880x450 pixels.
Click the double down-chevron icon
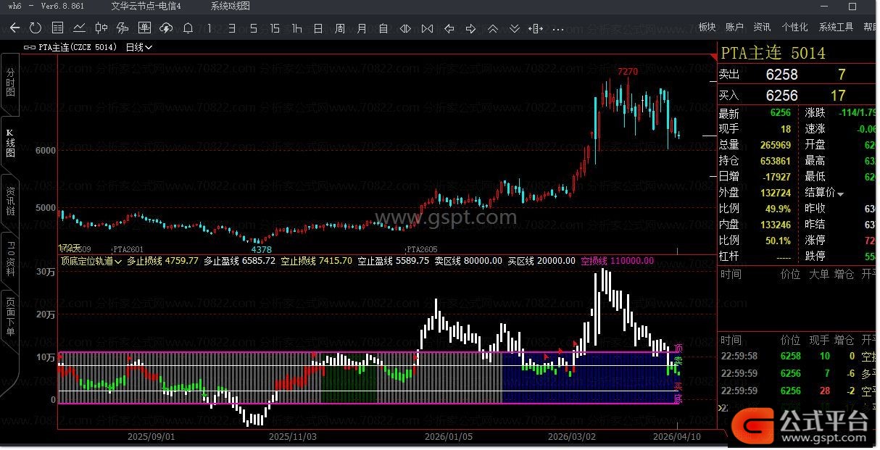point(515,28)
